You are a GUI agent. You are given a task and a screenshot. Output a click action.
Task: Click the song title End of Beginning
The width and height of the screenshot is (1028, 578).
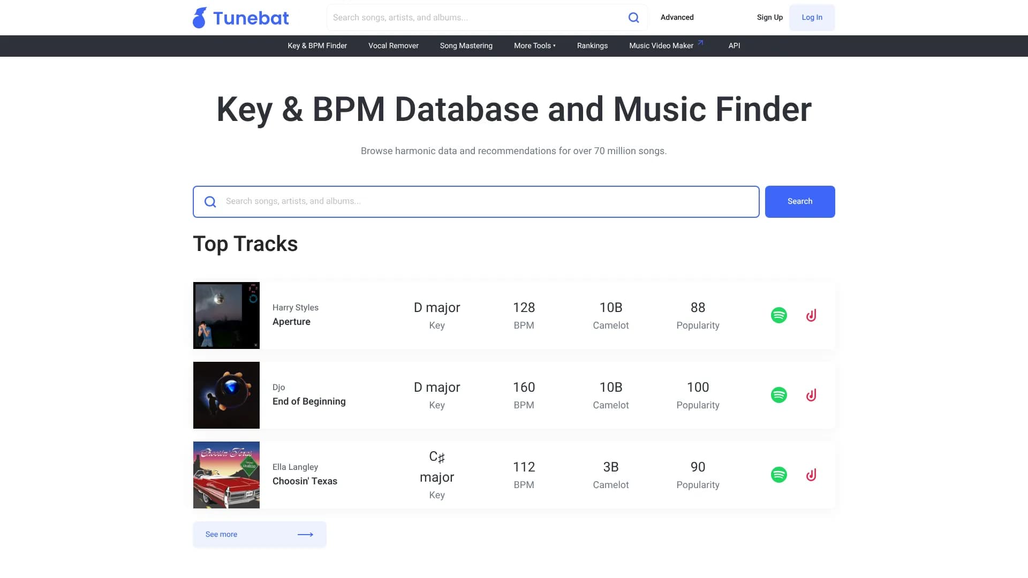309,401
